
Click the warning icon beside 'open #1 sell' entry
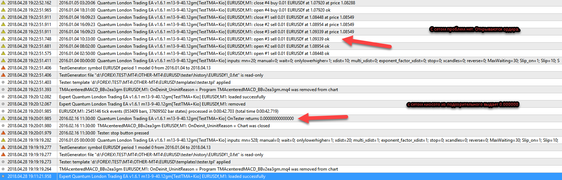pyautogui.click(x=3, y=53)
